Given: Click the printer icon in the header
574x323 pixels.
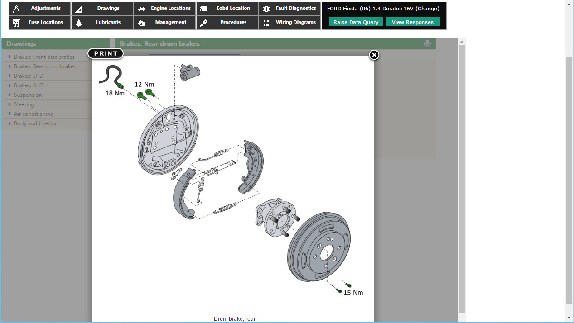Looking at the screenshot, I should (427, 43).
